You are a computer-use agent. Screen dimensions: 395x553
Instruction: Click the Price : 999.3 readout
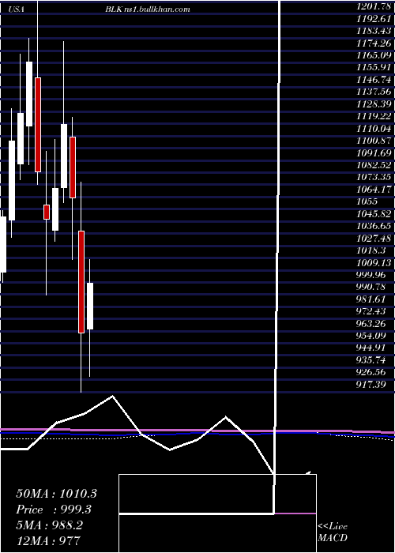(54, 510)
